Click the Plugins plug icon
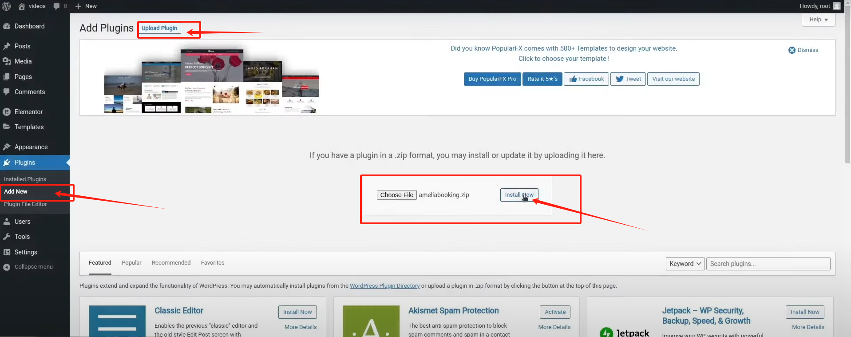 7,163
